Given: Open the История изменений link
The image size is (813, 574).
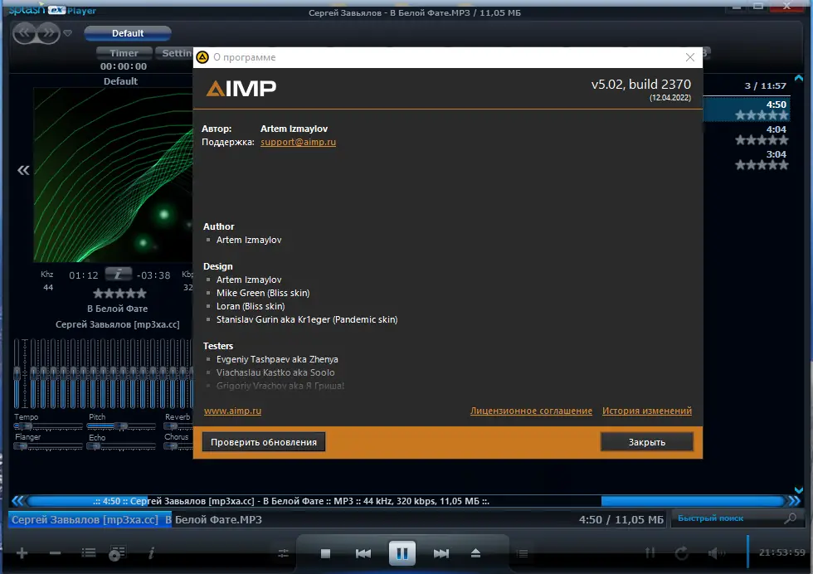Looking at the screenshot, I should coord(646,411).
